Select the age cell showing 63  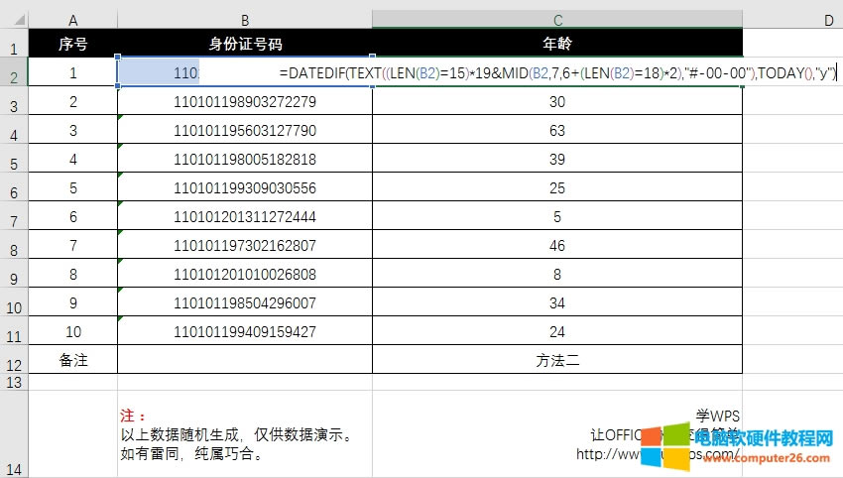coord(557,130)
